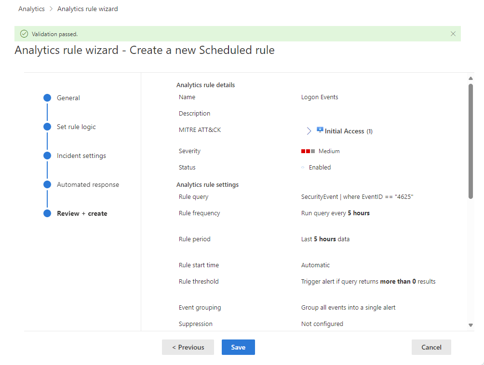Click the General step circle icon
The width and height of the screenshot is (484, 365).
tap(47, 98)
